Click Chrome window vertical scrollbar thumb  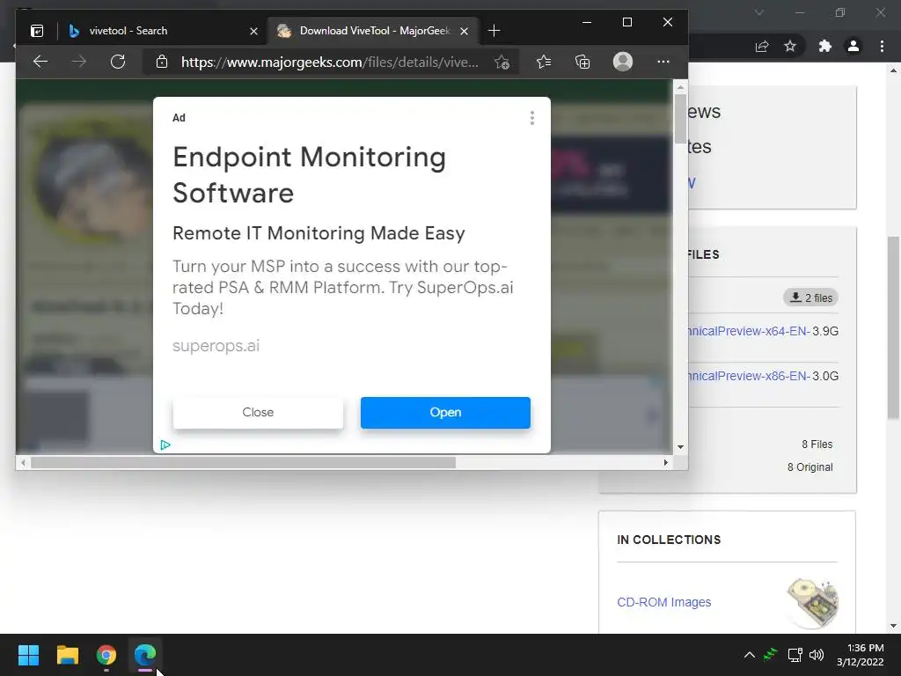tap(893, 327)
